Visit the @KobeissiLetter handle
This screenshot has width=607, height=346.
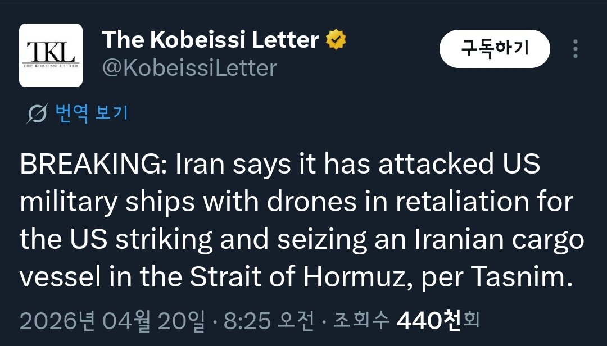pos(189,68)
